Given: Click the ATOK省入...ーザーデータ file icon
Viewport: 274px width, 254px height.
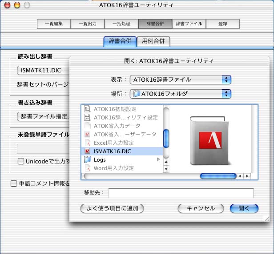Looking at the screenshot, I should pyautogui.click(x=87, y=134).
